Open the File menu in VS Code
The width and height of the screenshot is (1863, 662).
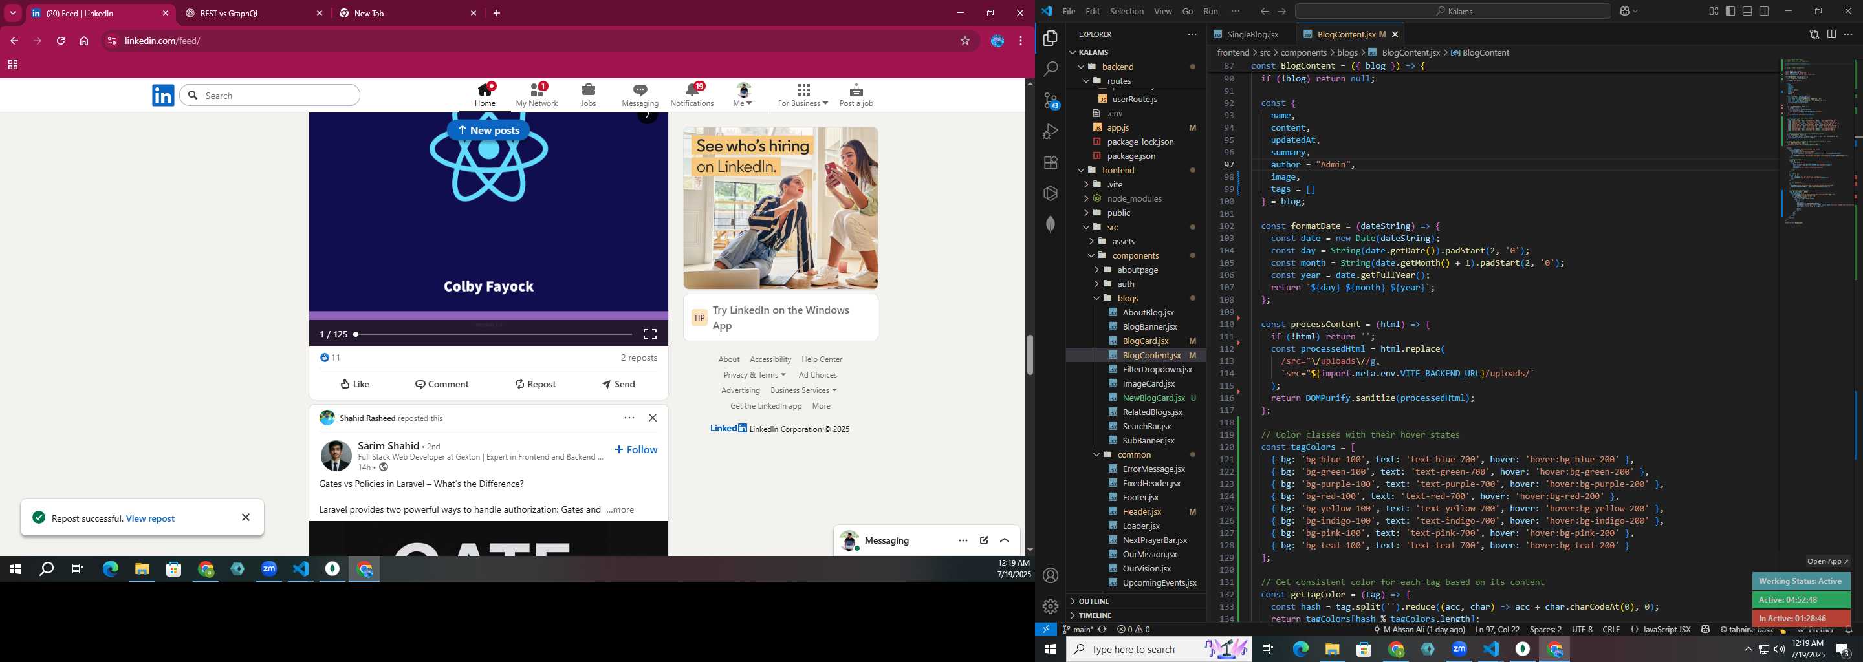[1069, 12]
